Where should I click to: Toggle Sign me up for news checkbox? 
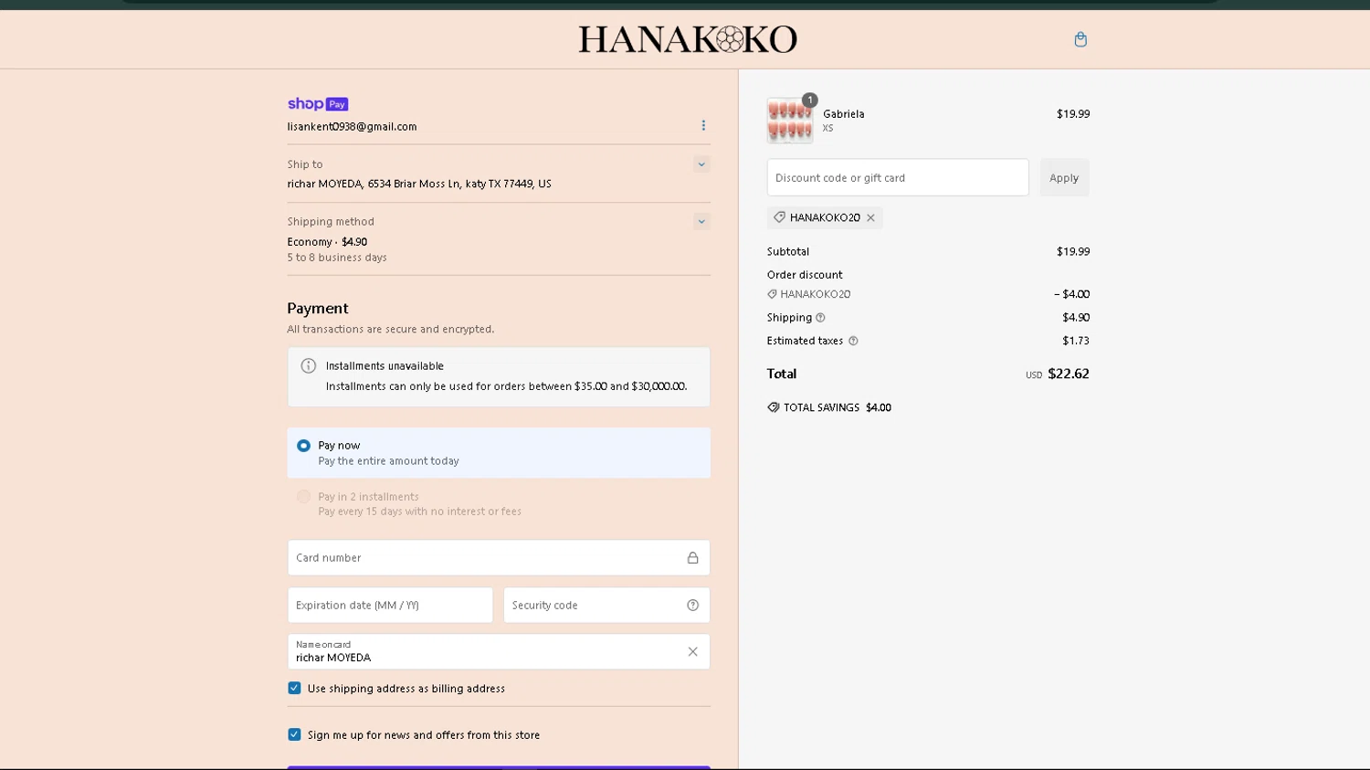click(x=294, y=734)
